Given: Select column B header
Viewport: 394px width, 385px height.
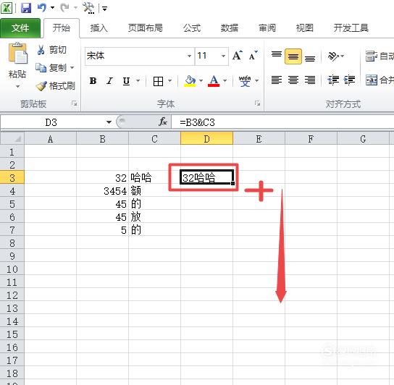Looking at the screenshot, I should point(103,139).
